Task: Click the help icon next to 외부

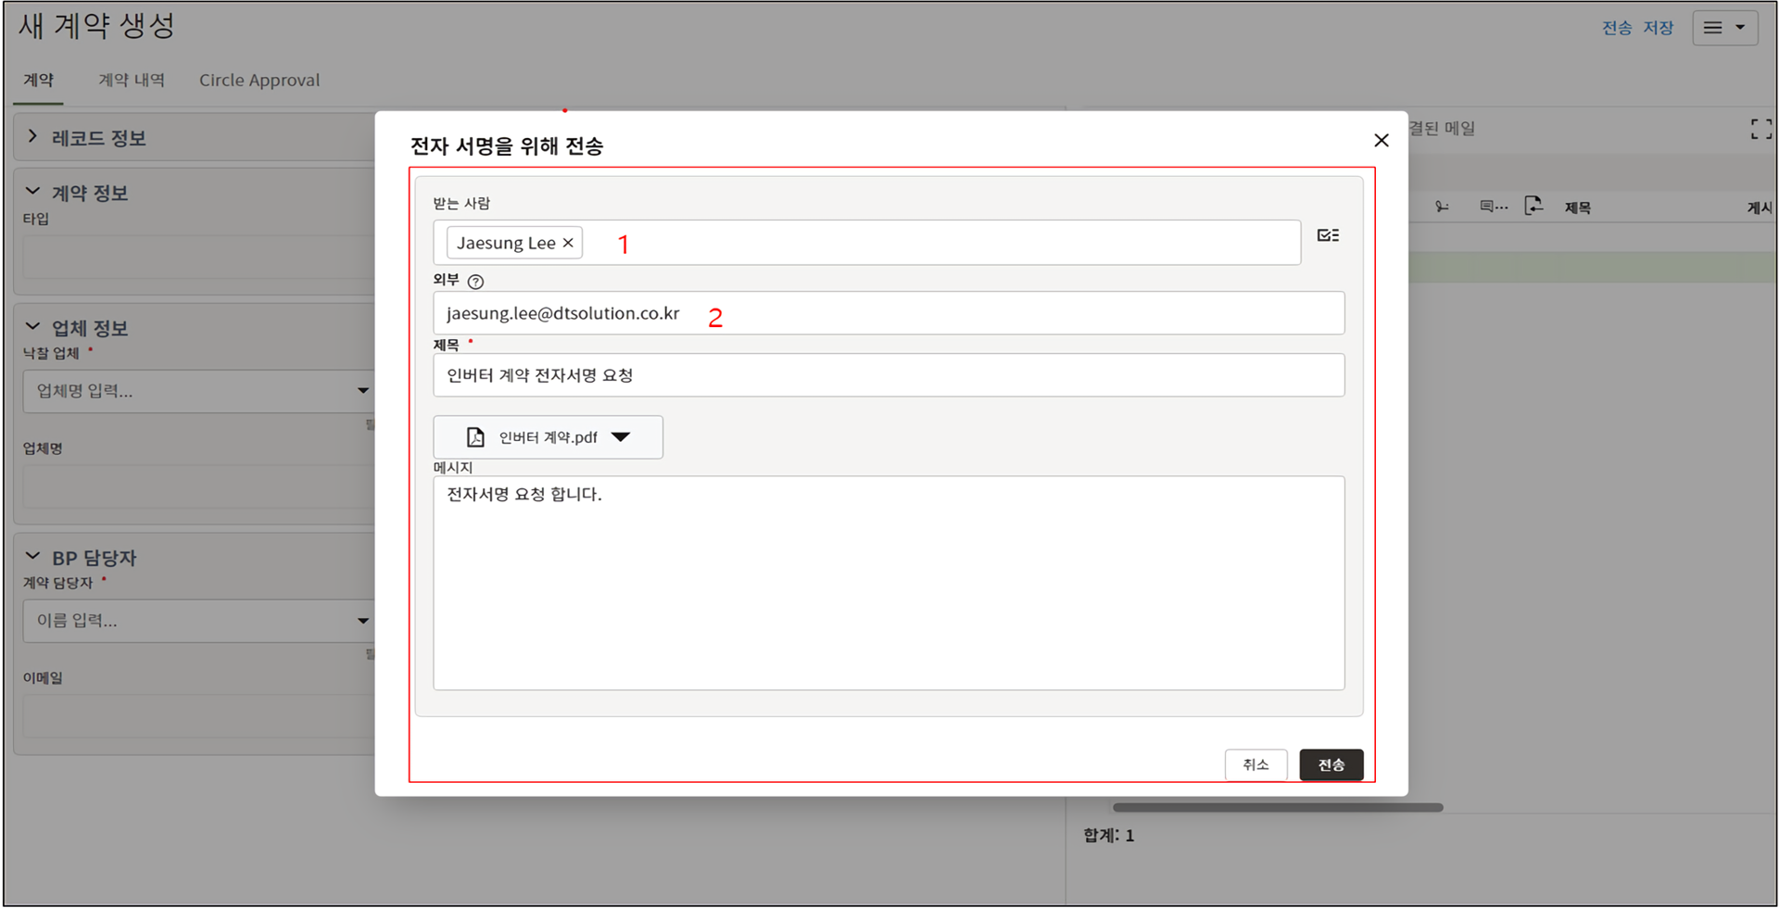Action: click(475, 282)
